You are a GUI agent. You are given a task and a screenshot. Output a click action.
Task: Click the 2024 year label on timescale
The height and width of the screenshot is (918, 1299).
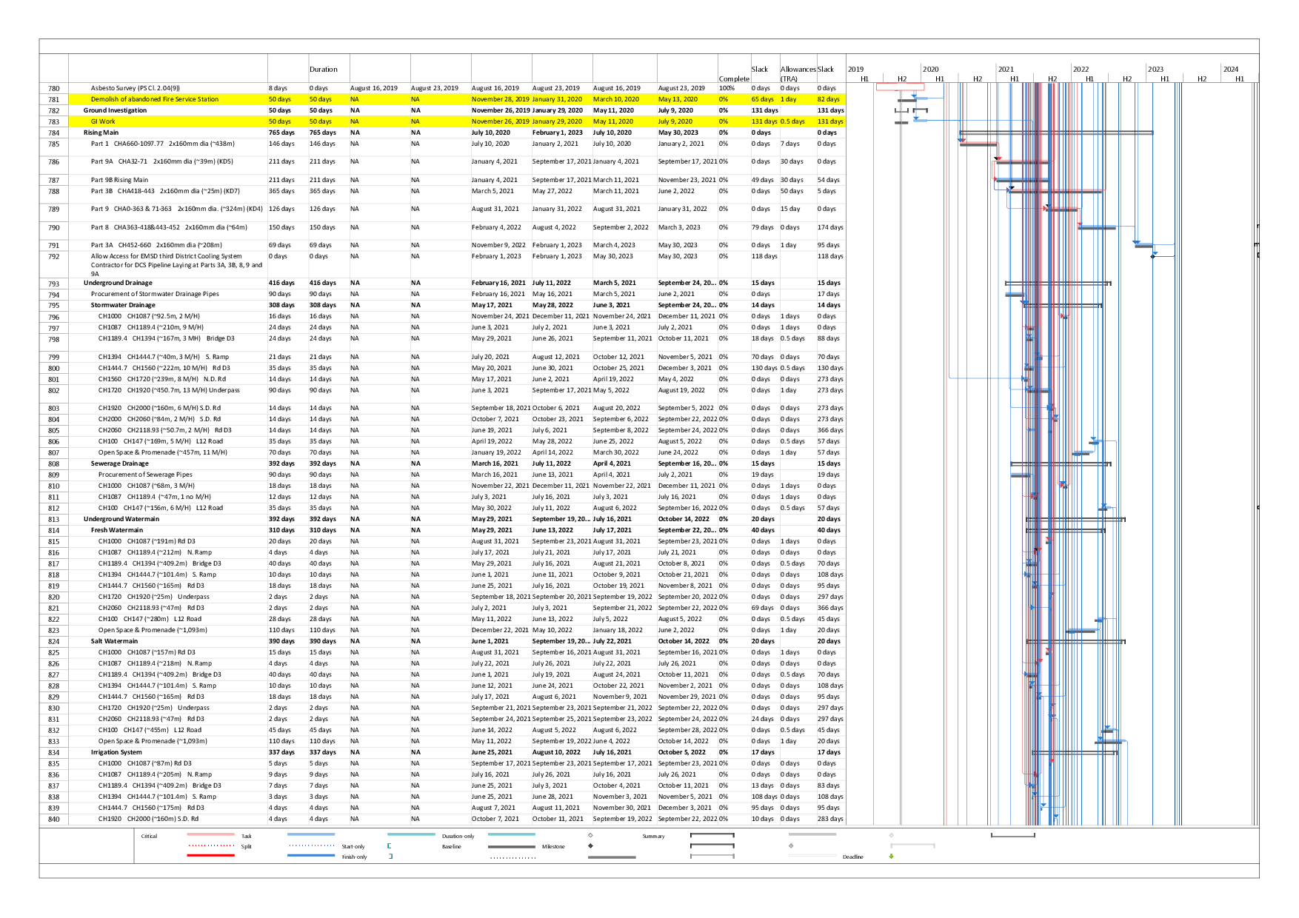[x=1231, y=70]
